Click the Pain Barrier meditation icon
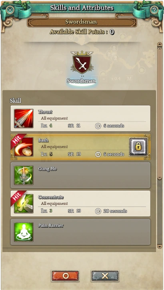This screenshot has width=164, height=290. [24, 232]
